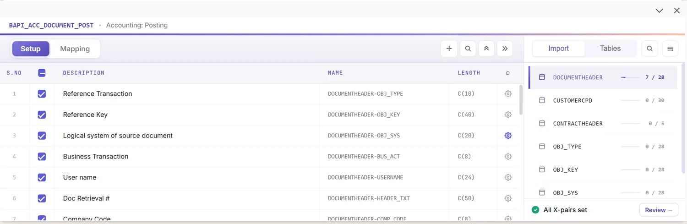Click the OBJ_SYS structure icon
This screenshot has height=224, width=687.
(542, 192)
